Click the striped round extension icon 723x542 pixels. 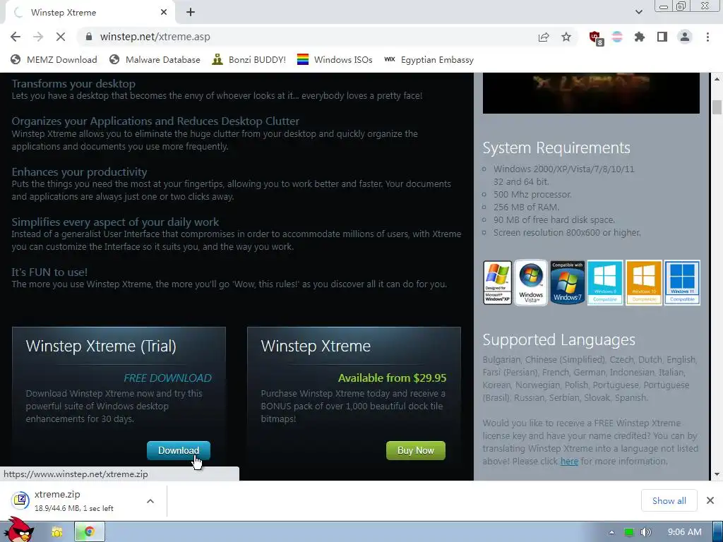point(617,37)
